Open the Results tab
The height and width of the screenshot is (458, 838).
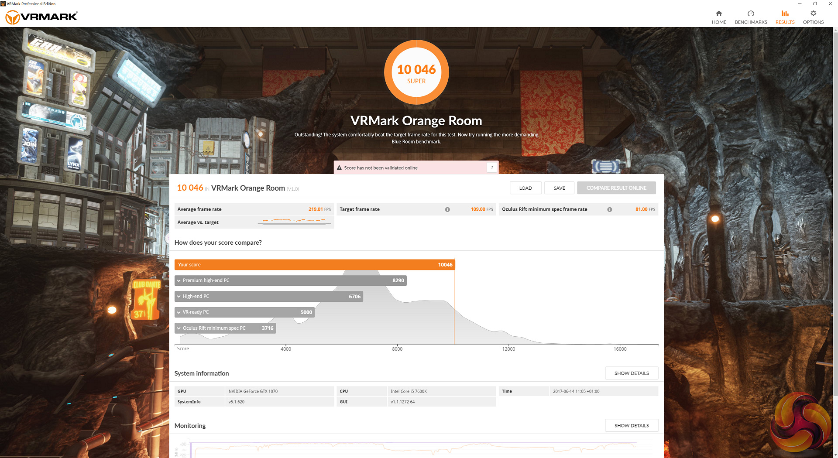click(785, 17)
